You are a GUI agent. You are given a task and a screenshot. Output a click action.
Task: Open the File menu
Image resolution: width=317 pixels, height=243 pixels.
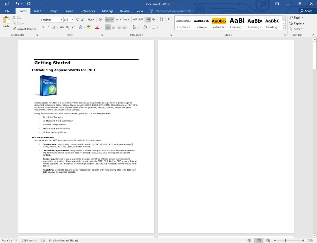7,11
